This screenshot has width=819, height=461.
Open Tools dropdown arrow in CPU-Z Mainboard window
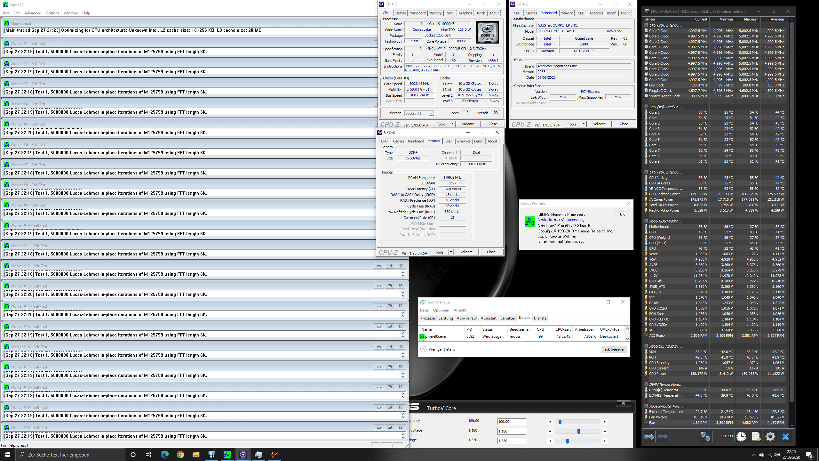click(x=584, y=124)
